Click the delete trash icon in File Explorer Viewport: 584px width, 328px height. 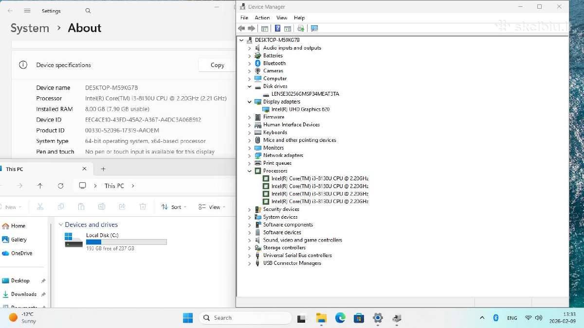[x=143, y=207]
